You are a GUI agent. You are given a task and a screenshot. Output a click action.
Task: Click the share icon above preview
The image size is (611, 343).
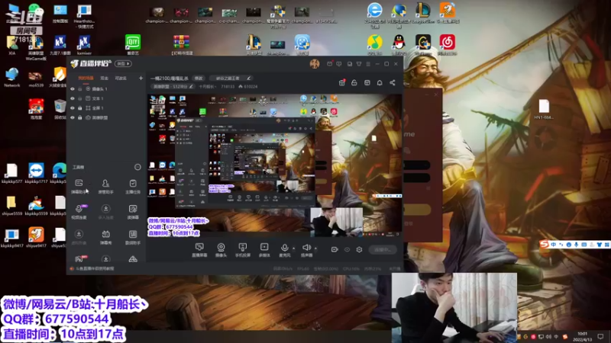[x=393, y=82]
